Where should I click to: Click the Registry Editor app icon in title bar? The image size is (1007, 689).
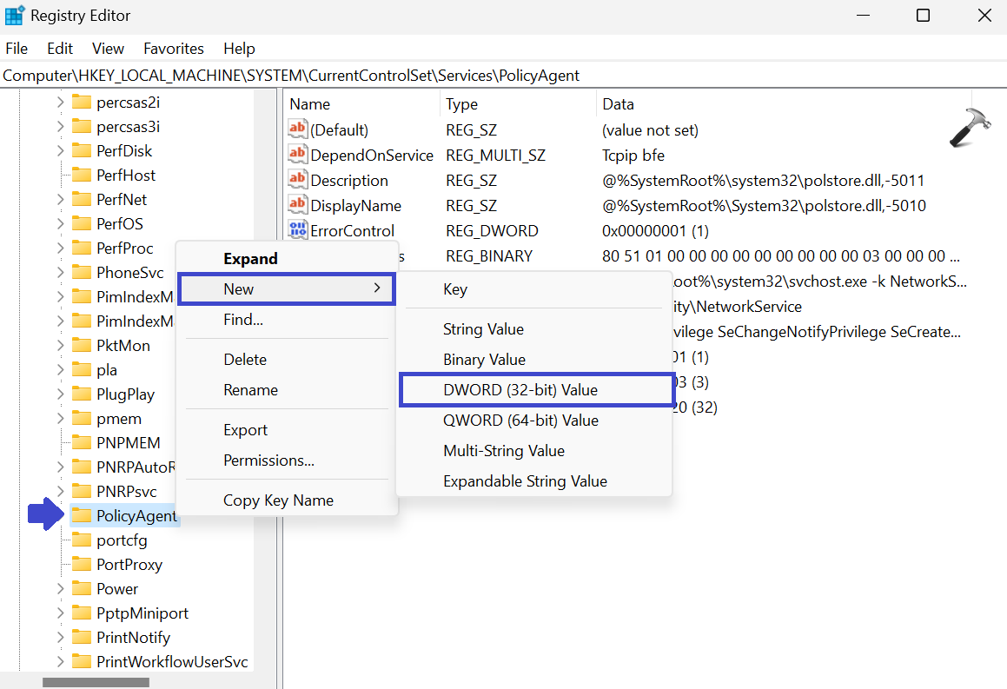coord(15,16)
